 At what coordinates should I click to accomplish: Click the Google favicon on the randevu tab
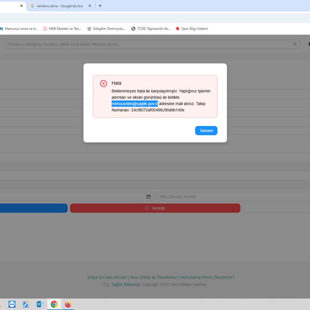tap(32, 6)
